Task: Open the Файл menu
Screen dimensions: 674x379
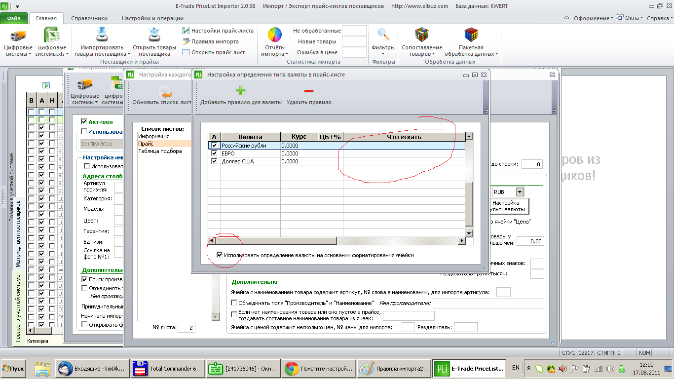Action: click(14, 18)
